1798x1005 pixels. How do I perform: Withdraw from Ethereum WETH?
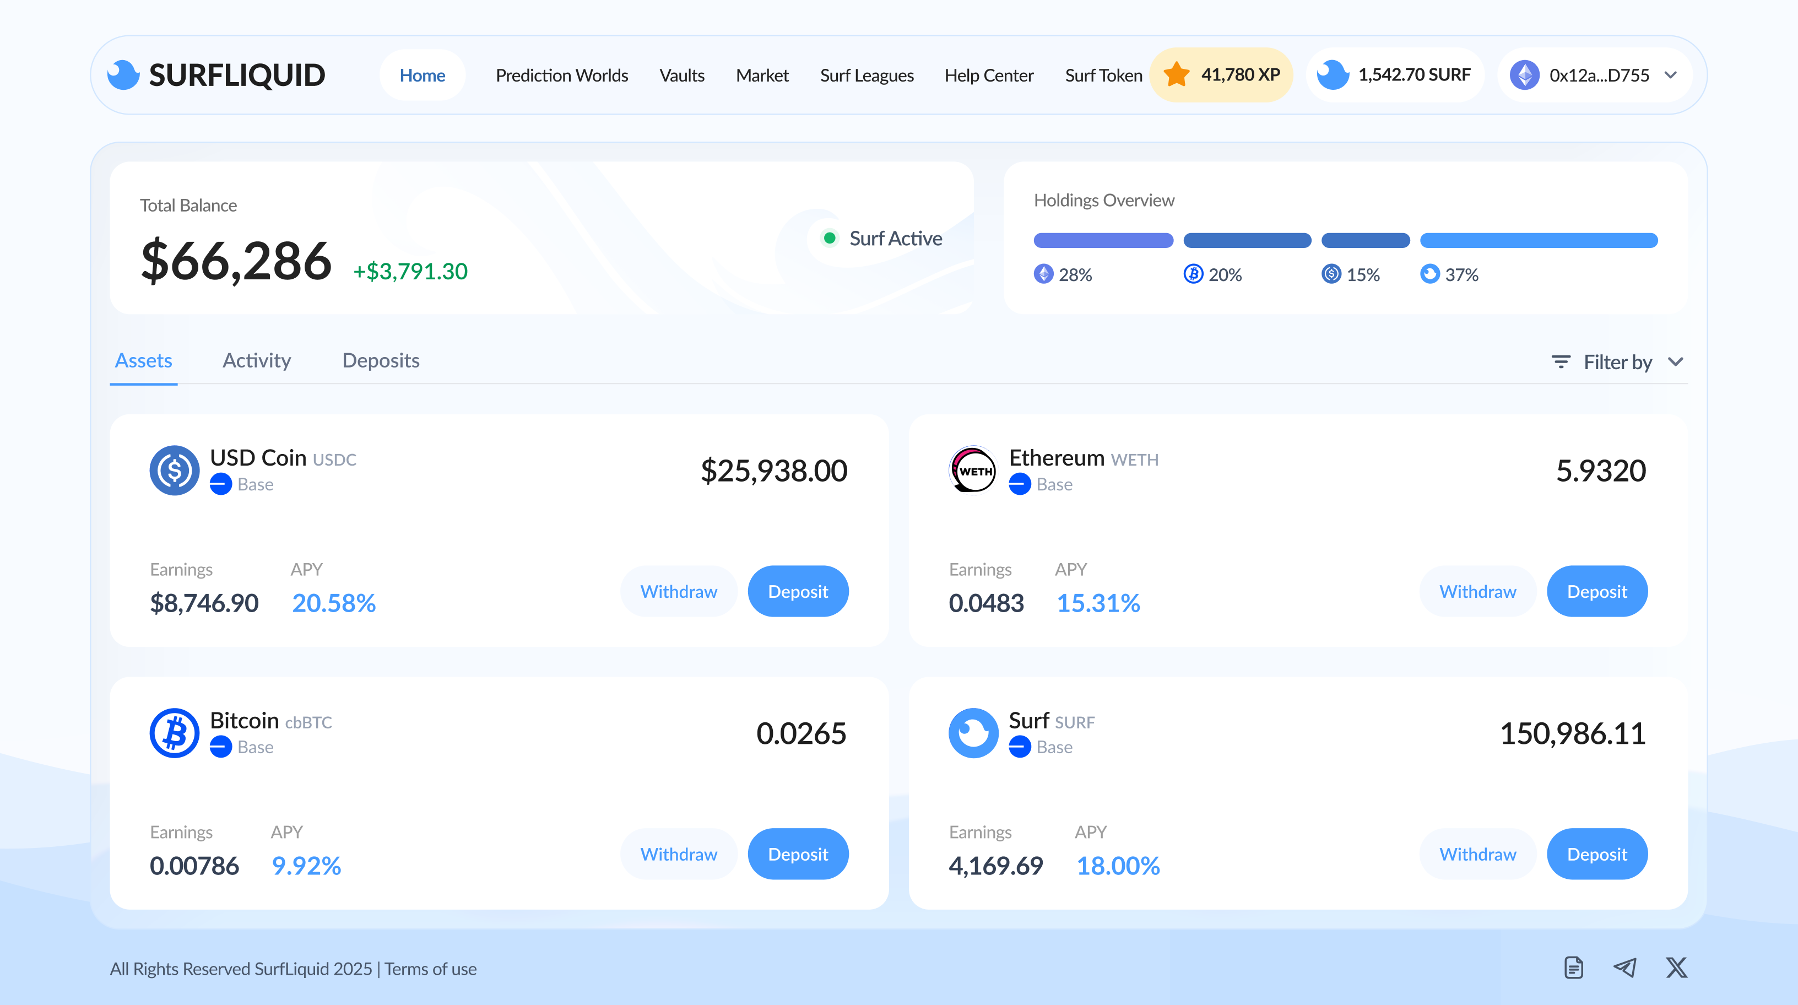point(1477,591)
